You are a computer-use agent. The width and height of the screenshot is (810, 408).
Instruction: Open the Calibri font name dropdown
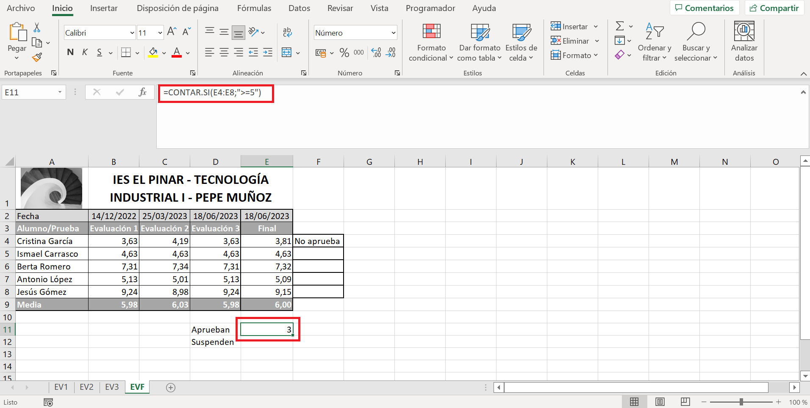click(132, 33)
